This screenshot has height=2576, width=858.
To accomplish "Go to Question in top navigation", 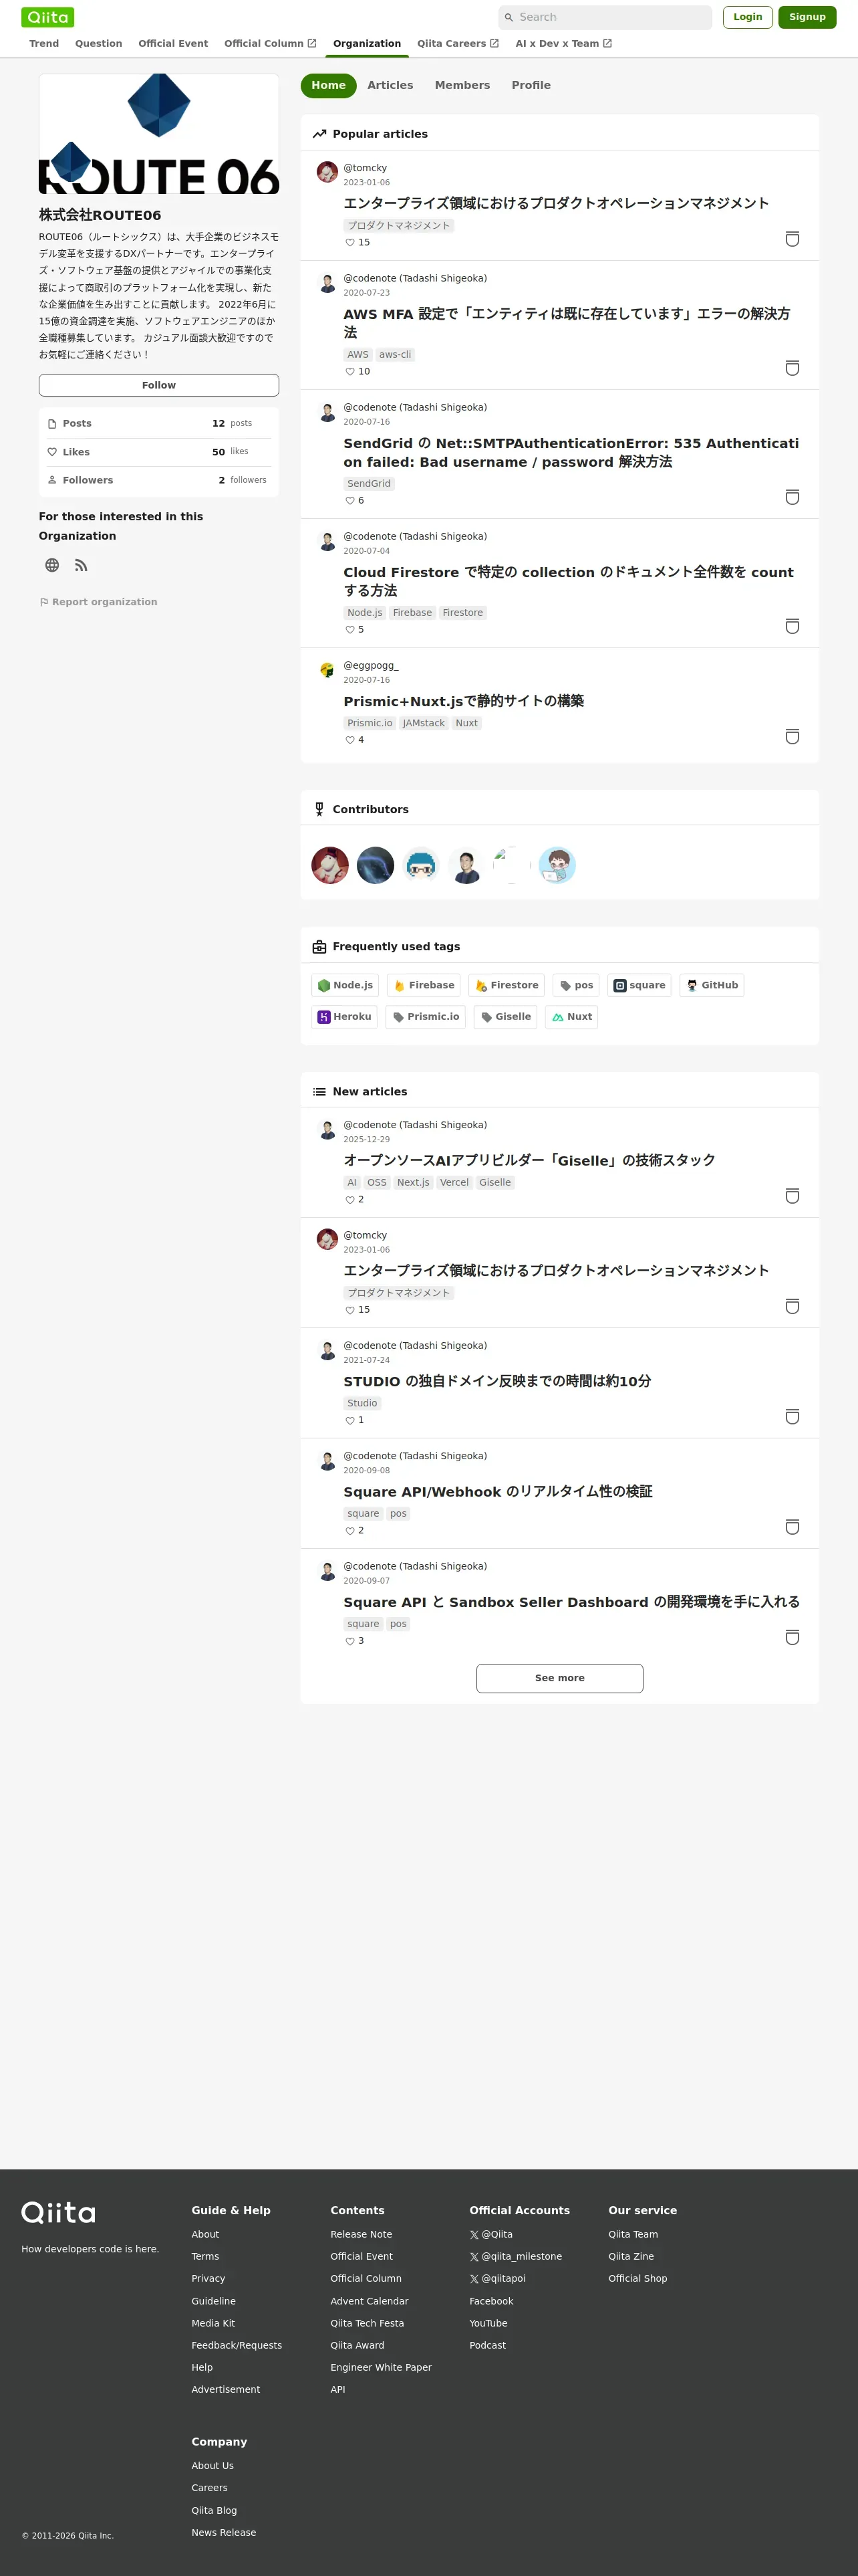I will (x=99, y=43).
